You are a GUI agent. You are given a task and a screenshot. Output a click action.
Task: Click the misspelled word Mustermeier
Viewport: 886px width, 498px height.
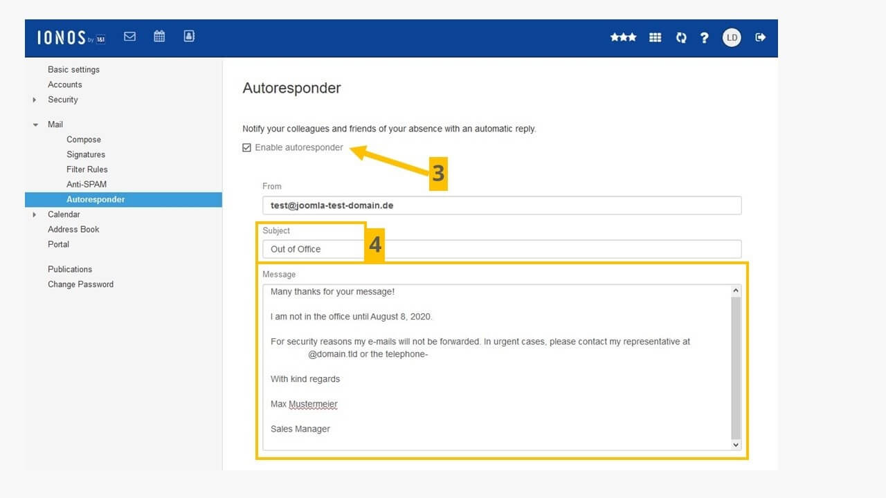pyautogui.click(x=314, y=404)
